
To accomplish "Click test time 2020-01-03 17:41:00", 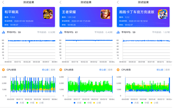I will point(76,21).
